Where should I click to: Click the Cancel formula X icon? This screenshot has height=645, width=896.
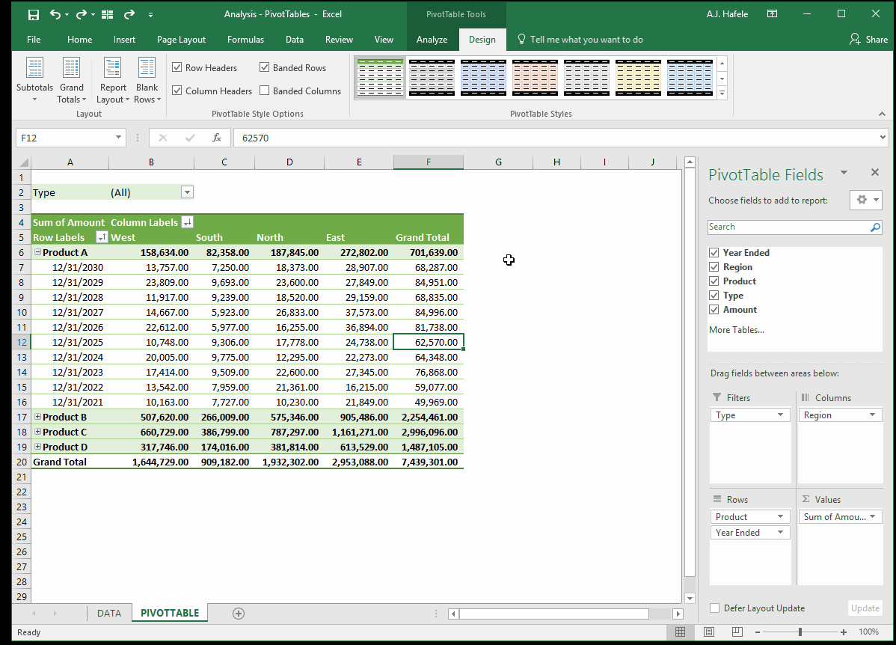[x=163, y=138]
